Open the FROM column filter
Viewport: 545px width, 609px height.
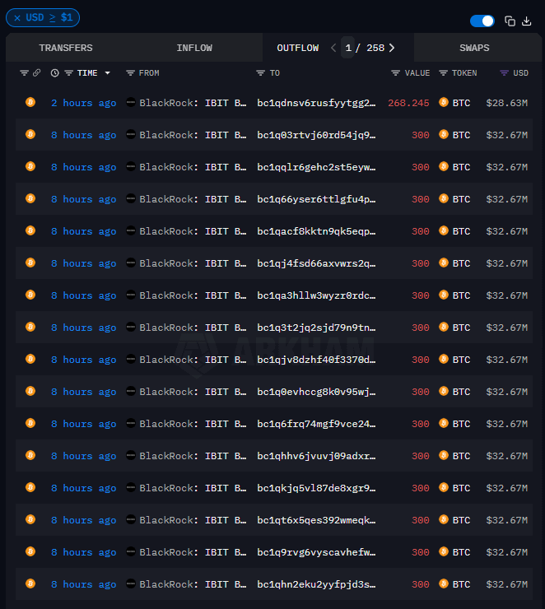tap(131, 73)
